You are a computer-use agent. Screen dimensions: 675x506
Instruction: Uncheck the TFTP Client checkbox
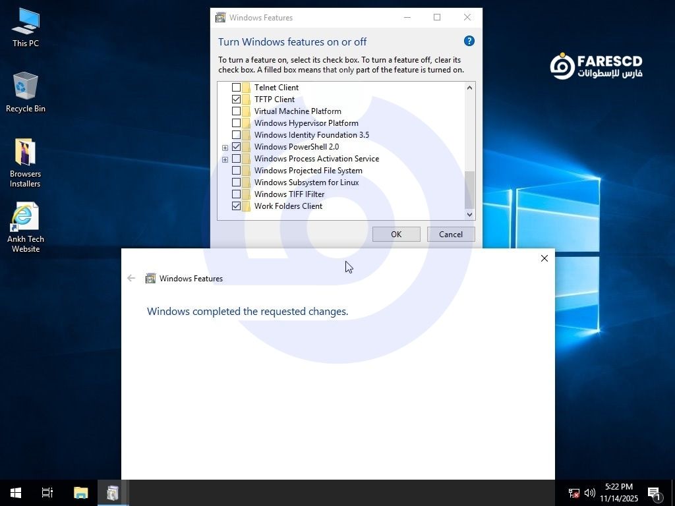236,99
